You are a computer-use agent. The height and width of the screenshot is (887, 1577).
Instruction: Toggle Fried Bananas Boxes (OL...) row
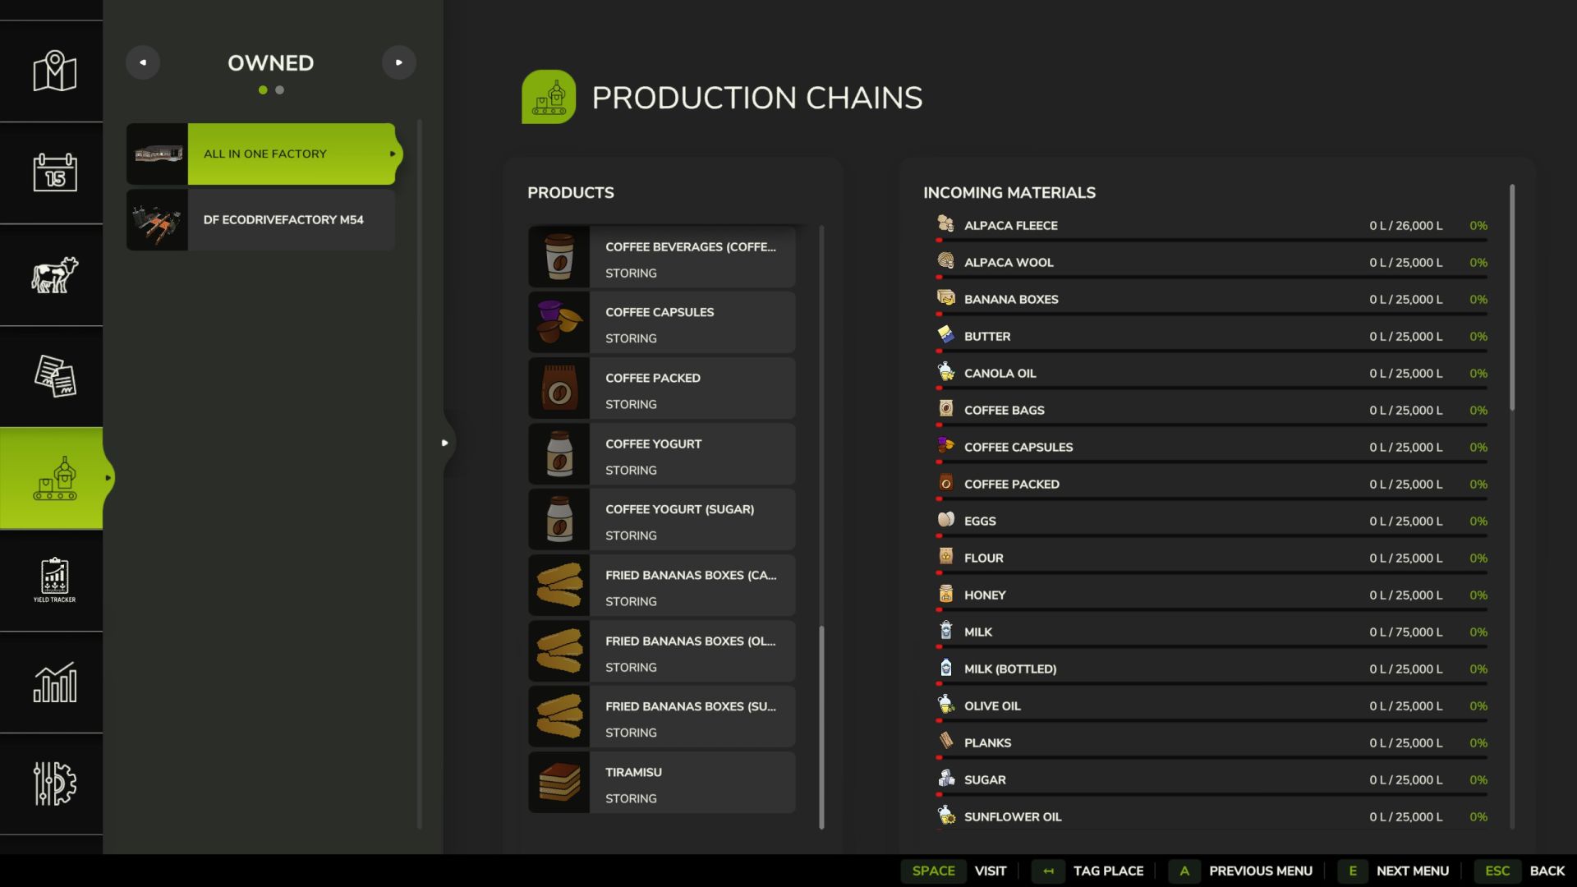662,651
